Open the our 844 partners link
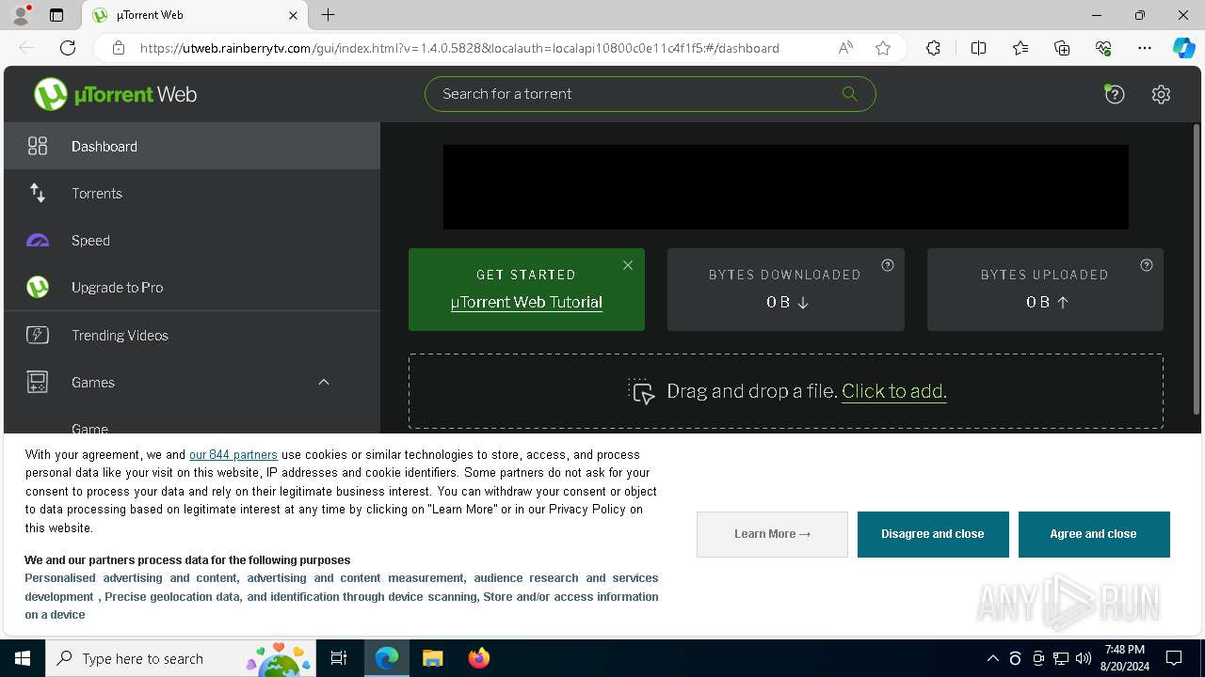Image resolution: width=1205 pixels, height=677 pixels. tap(233, 454)
